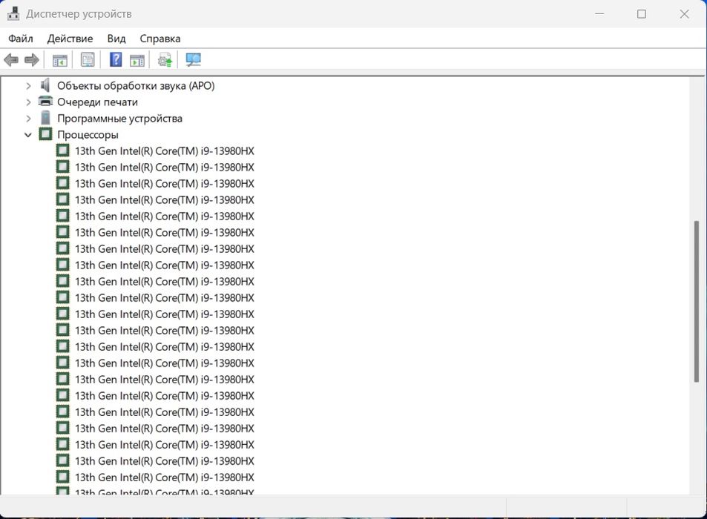Click the vertical scrollbar thumb
707x519 pixels.
click(x=697, y=302)
